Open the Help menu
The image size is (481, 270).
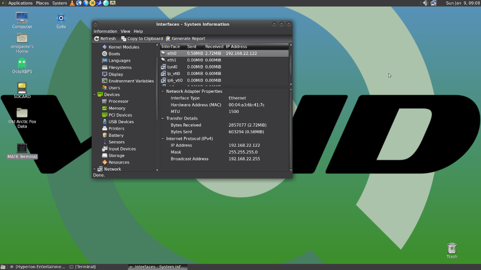(138, 31)
